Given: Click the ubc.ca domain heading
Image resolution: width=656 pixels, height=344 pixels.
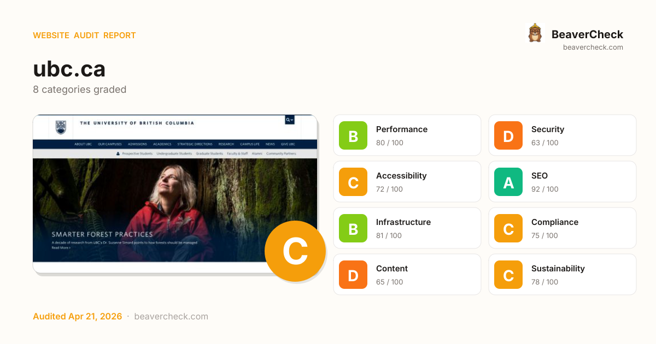Looking at the screenshot, I should [x=69, y=69].
